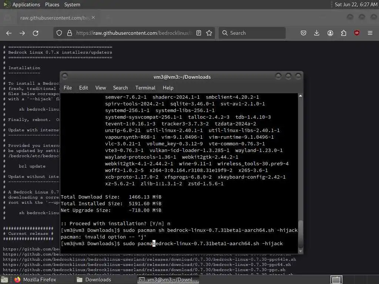Click the 'Net Upgrade Size: -718.00 MiB' line
The height and width of the screenshot is (284, 379).
[x=111, y=210]
